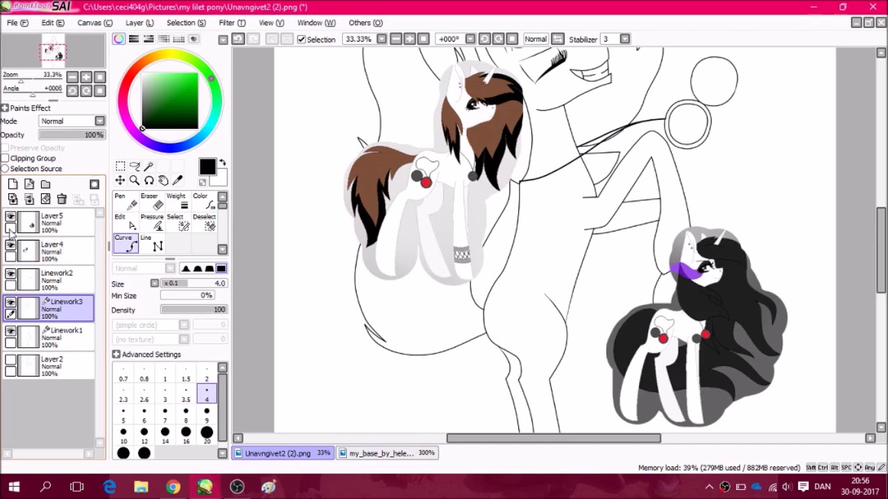
Task: Toggle visibility of Linework2 layer
Action: pyautogui.click(x=10, y=274)
